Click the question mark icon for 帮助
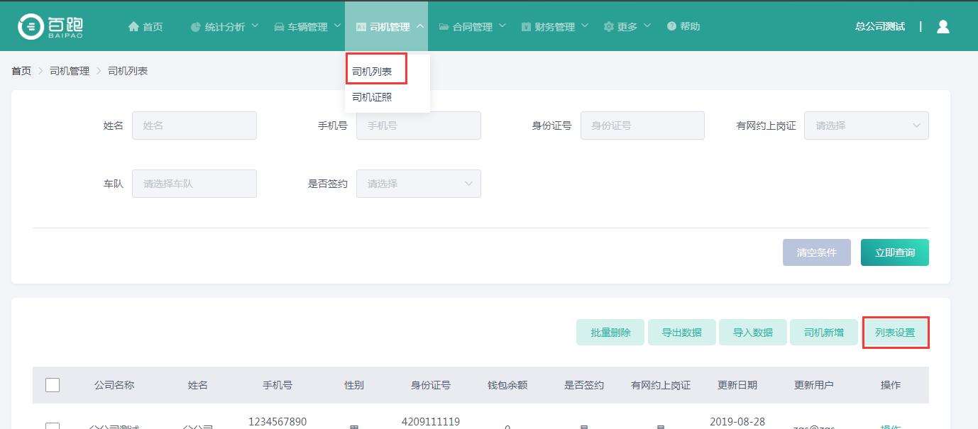The image size is (978, 429). tap(671, 26)
